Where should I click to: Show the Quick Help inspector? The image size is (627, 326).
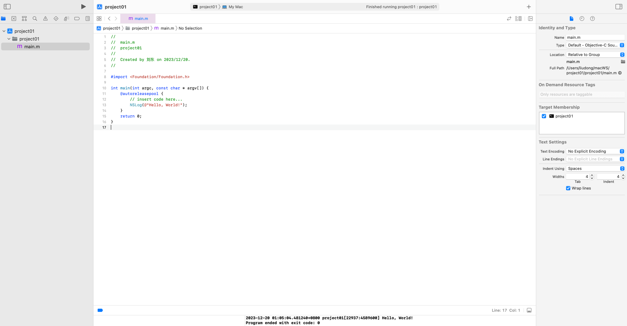[593, 19]
